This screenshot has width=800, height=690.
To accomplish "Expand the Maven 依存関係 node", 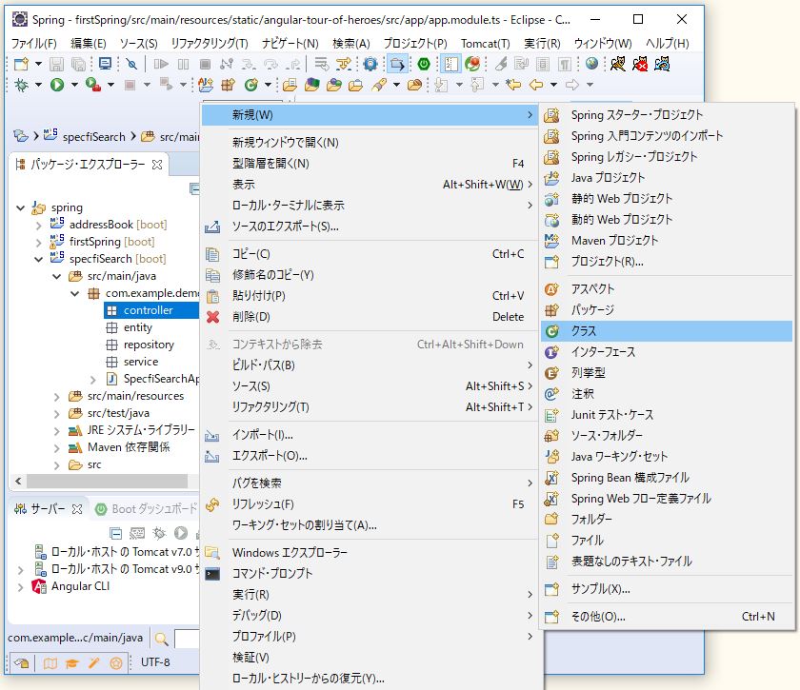I will [x=56, y=447].
